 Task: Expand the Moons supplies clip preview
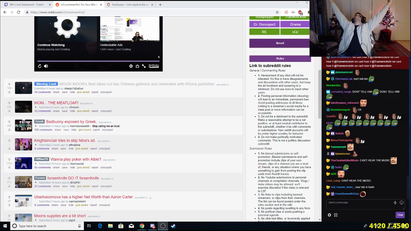tap(36, 220)
